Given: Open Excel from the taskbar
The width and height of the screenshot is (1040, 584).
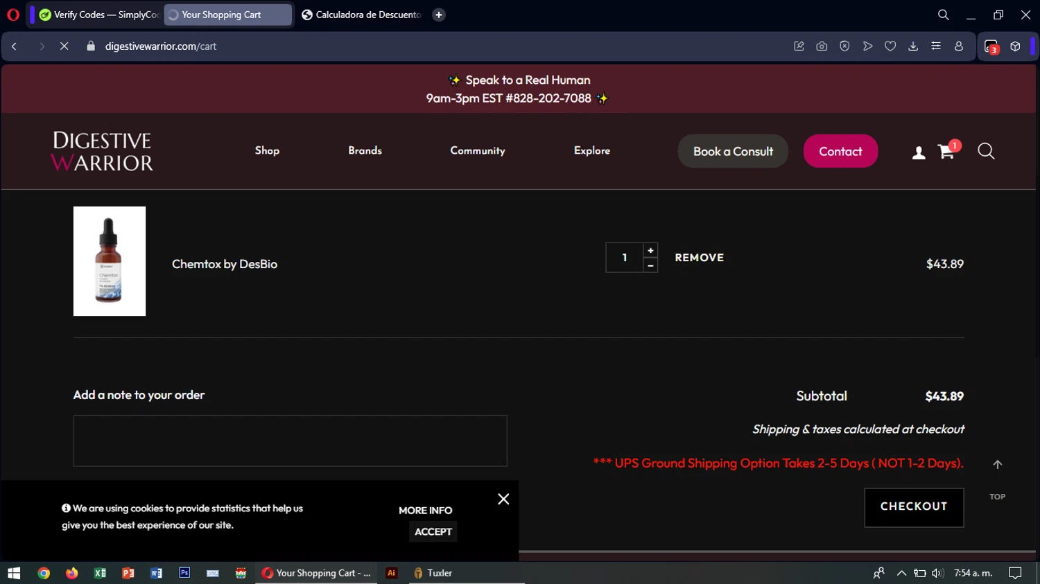Looking at the screenshot, I should click(x=100, y=573).
